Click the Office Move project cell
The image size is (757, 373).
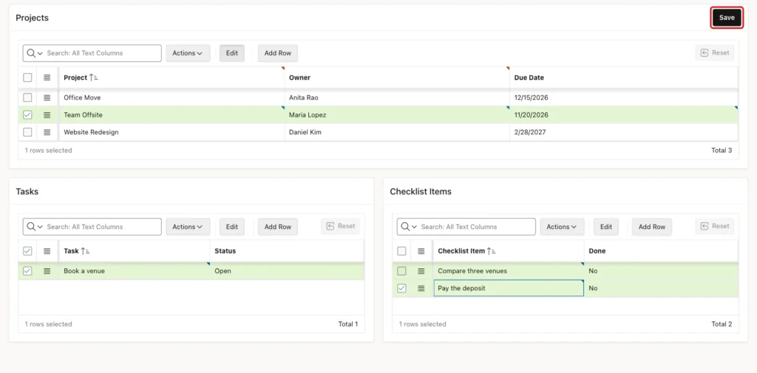172,97
